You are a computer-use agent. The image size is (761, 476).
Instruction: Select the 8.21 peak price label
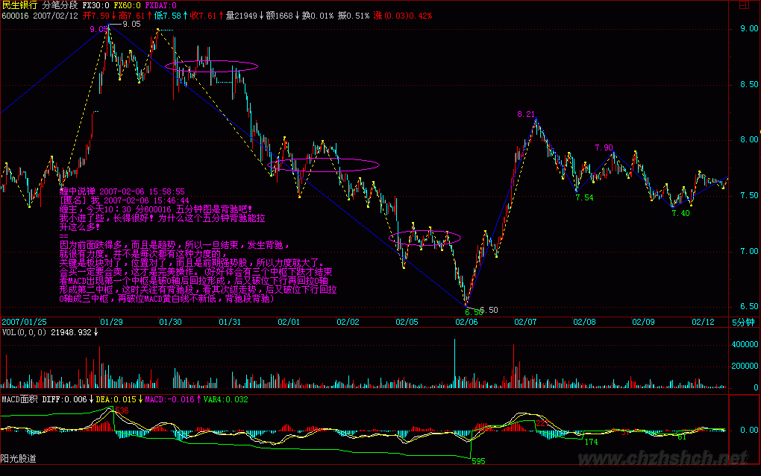pyautogui.click(x=526, y=114)
